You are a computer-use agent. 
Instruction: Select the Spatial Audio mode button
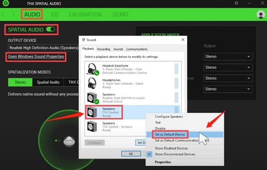(48, 82)
